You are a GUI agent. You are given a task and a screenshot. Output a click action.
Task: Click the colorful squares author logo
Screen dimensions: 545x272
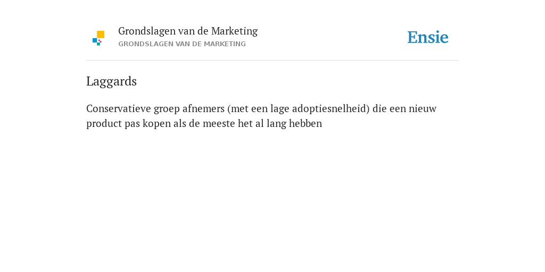tap(98, 38)
